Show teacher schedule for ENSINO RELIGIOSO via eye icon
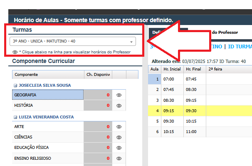The width and height of the screenshot is (252, 166). pyautogui.click(x=119, y=158)
